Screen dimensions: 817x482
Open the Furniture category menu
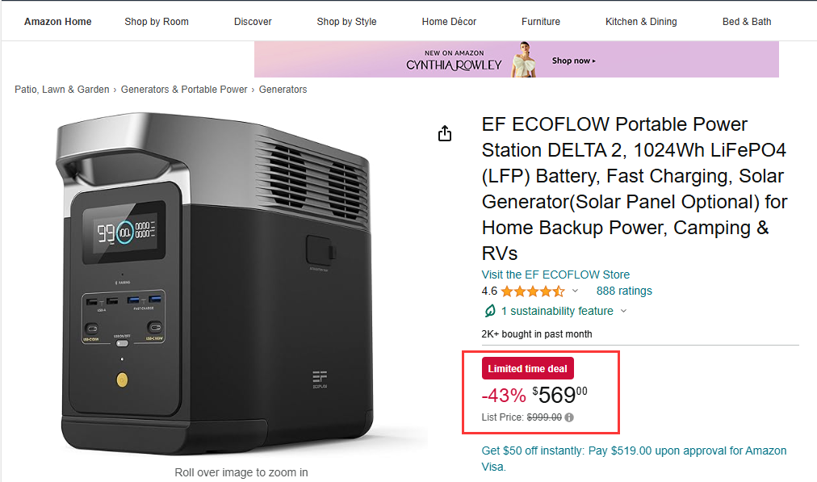pyautogui.click(x=540, y=22)
